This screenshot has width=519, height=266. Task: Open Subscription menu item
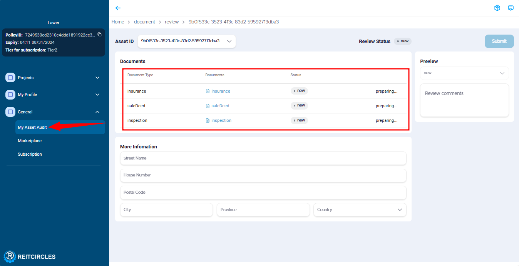[x=30, y=154]
